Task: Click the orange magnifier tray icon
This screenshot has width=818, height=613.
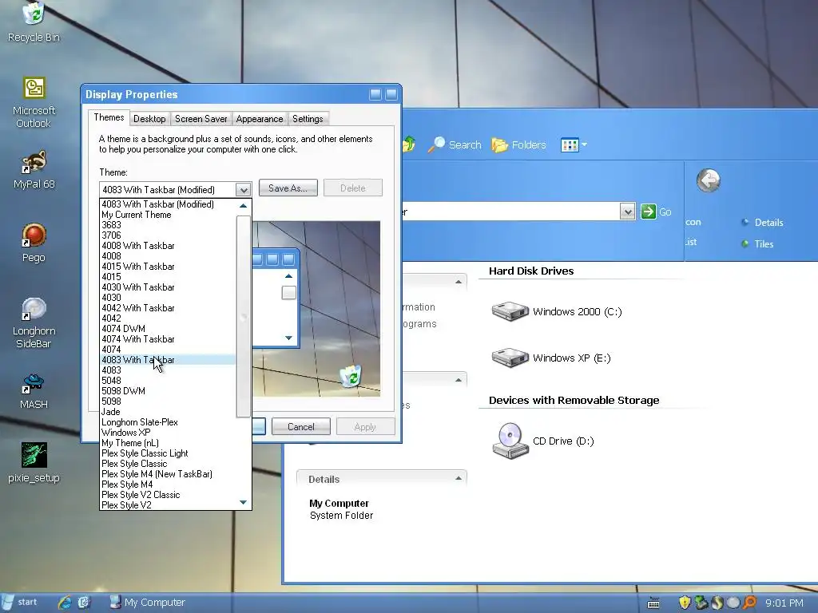Action: pyautogui.click(x=749, y=603)
